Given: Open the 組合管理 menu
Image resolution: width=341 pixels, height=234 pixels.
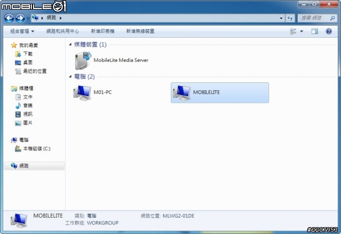Looking at the screenshot, I should (22, 31).
